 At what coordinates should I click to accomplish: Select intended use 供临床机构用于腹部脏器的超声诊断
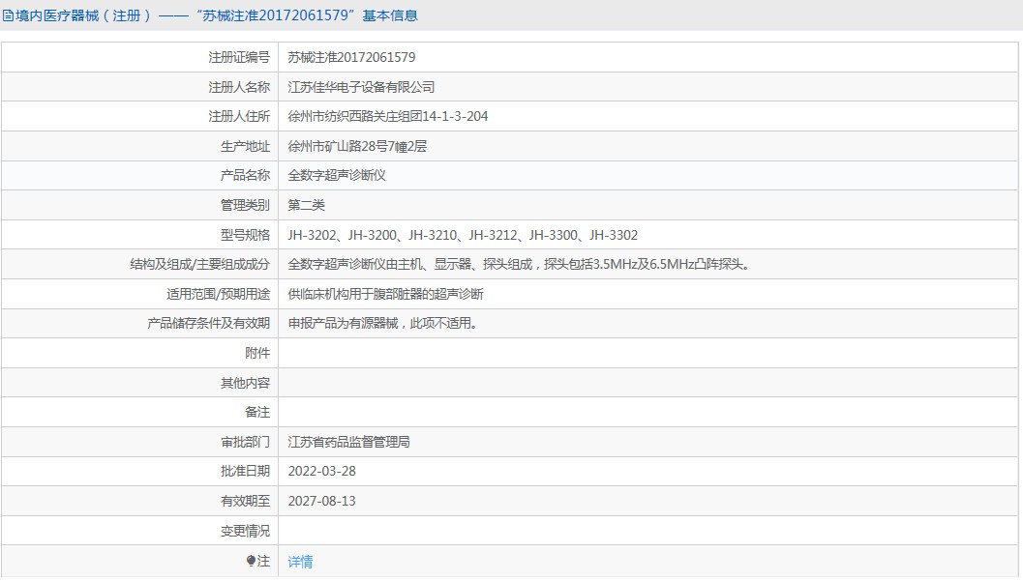(385, 294)
